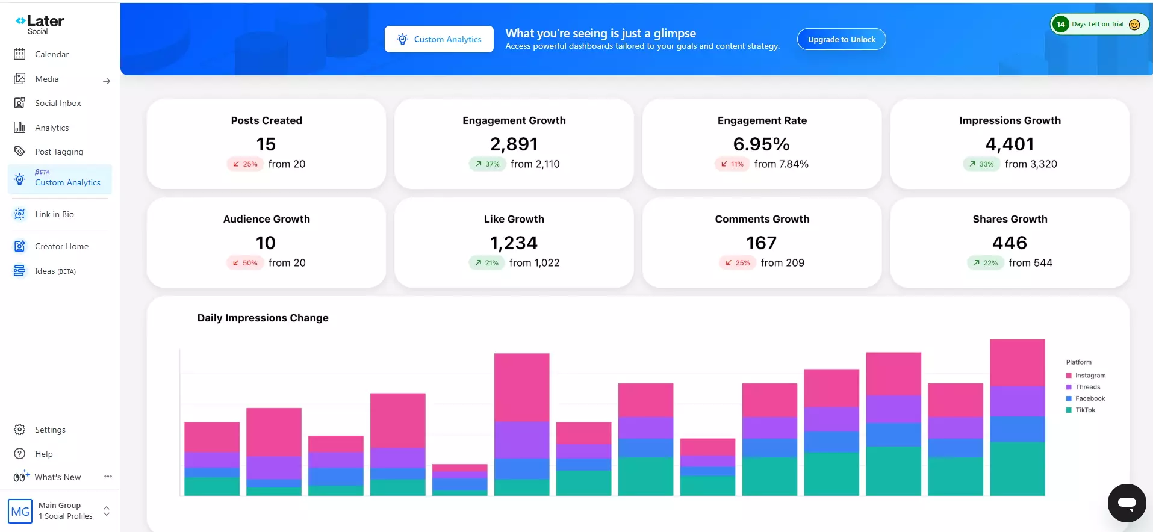Click the Upgrade to Unlock button
The width and height of the screenshot is (1153, 532).
pyautogui.click(x=841, y=39)
